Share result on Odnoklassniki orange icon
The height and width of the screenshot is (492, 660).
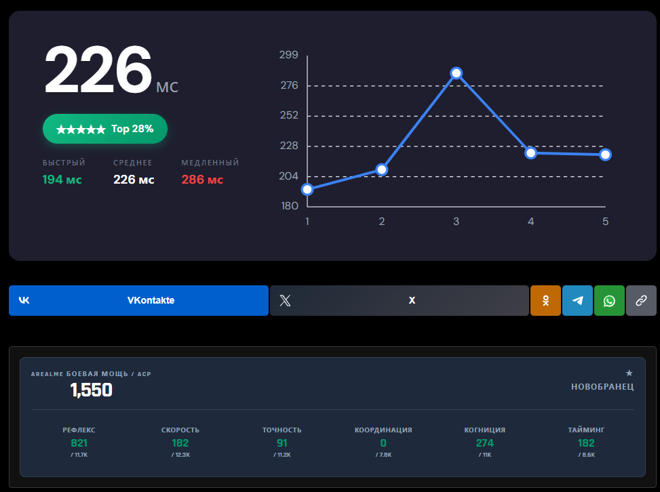click(x=545, y=300)
